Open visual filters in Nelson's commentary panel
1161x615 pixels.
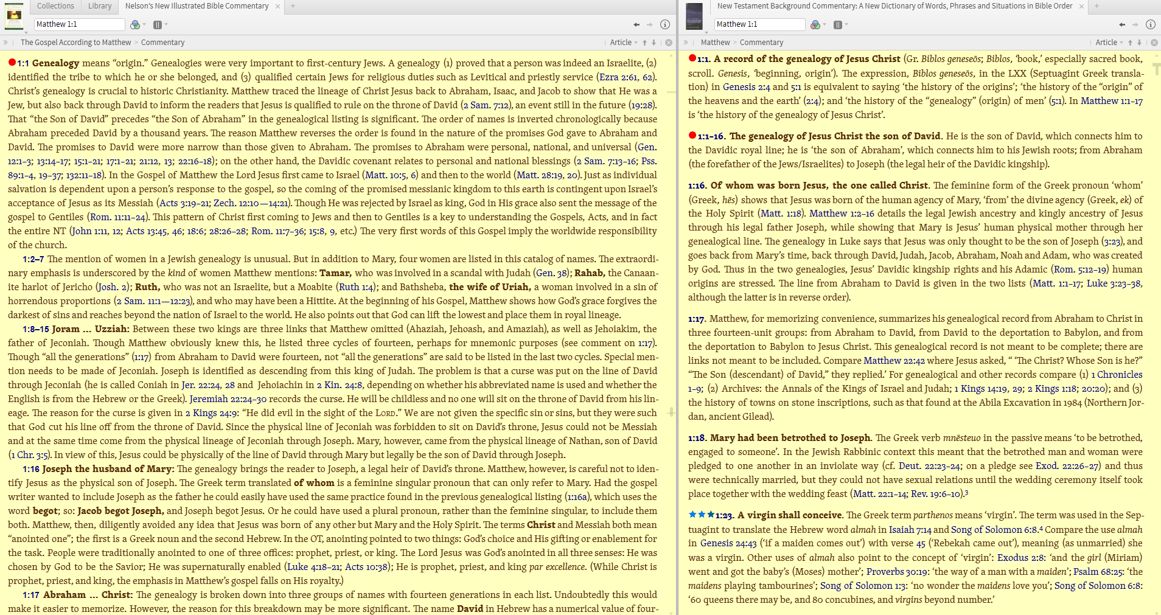pyautogui.click(x=137, y=24)
